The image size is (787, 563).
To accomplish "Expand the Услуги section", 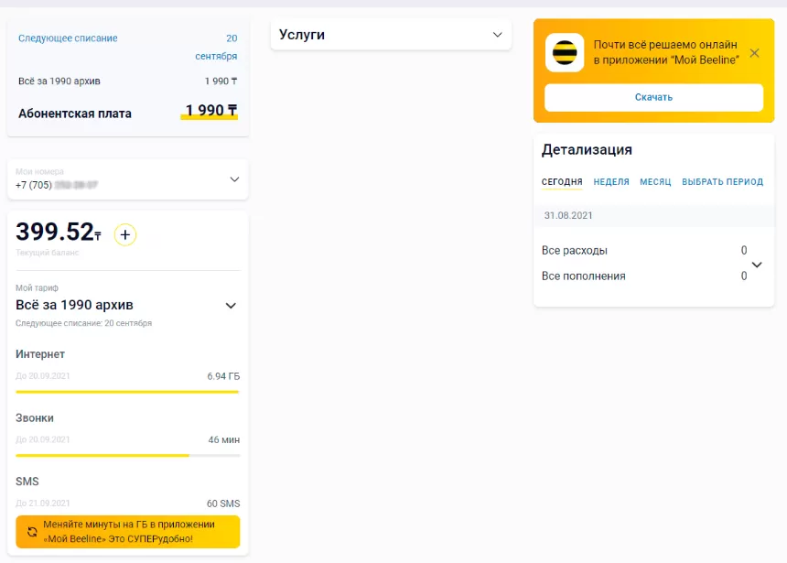I will [497, 35].
